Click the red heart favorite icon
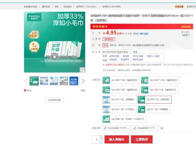Screen dimensions: 196x145 pyautogui.click(x=25, y=90)
